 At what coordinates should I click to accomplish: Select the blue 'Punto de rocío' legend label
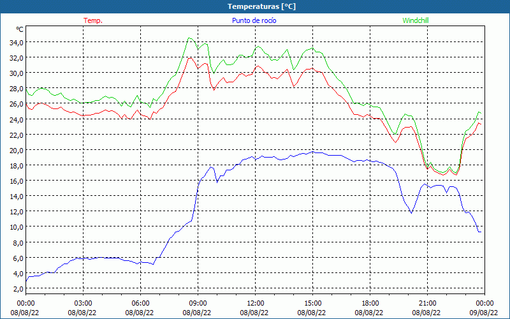(254, 20)
